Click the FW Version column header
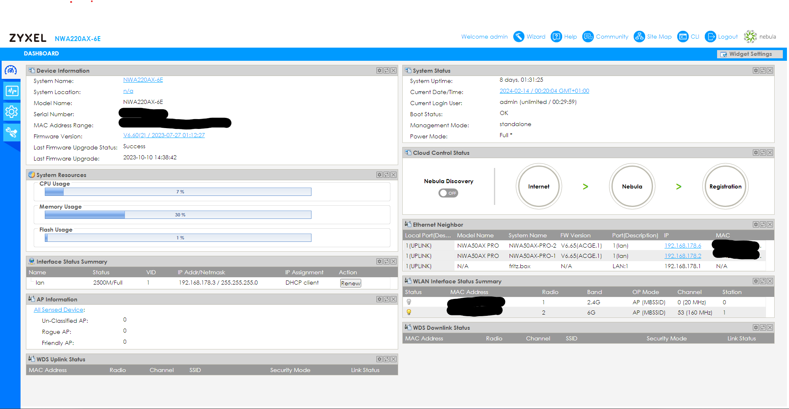This screenshot has width=789, height=409. point(575,235)
